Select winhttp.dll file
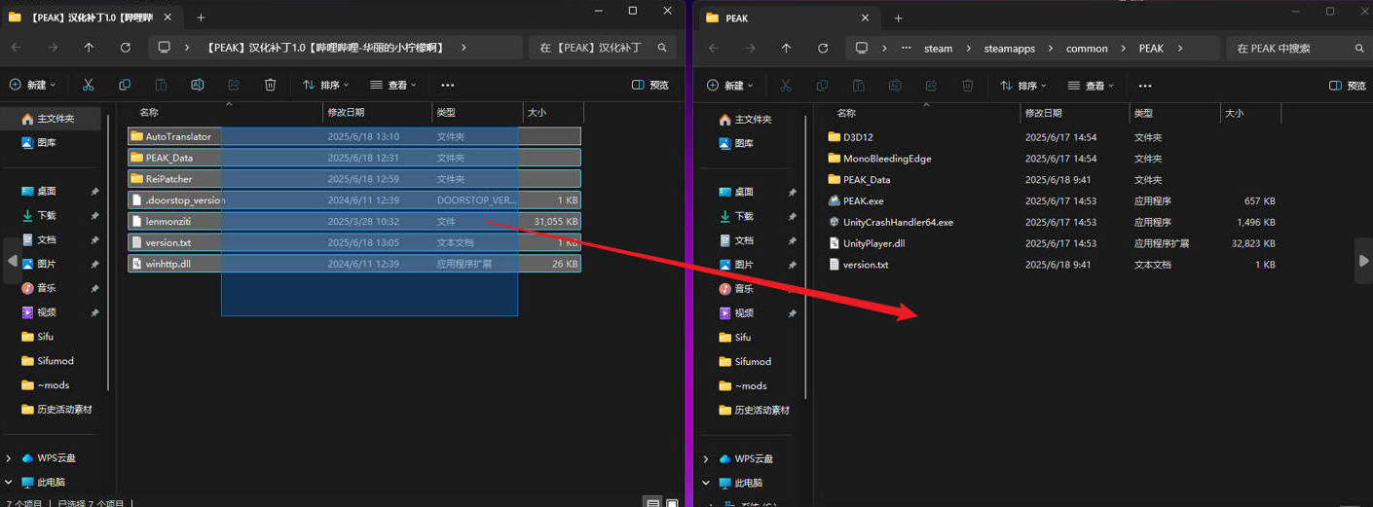This screenshot has width=1373, height=507. pos(354,264)
